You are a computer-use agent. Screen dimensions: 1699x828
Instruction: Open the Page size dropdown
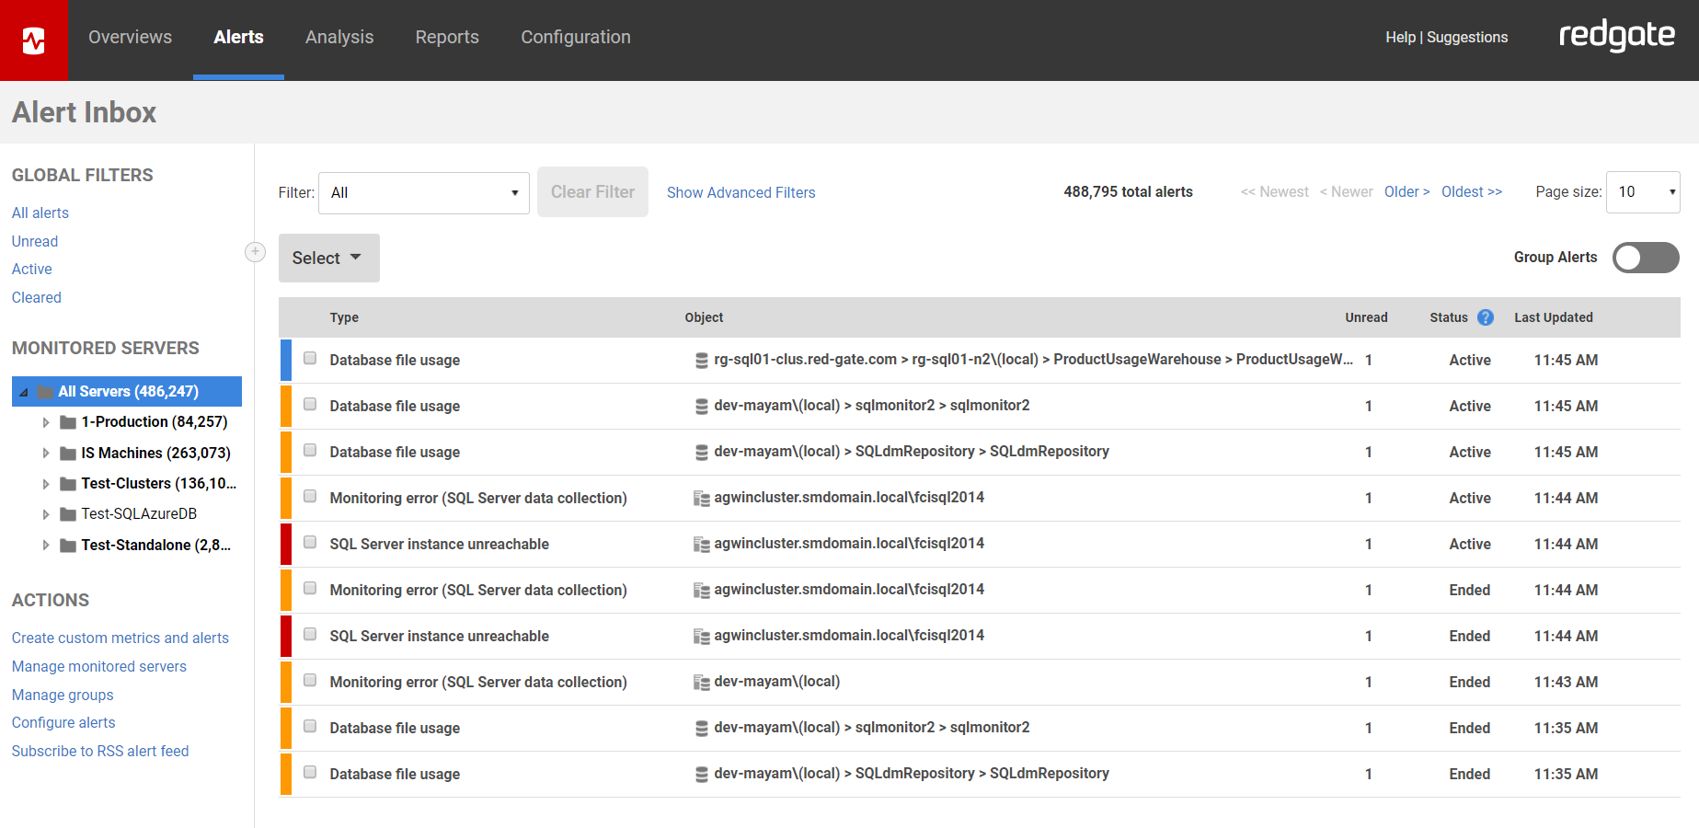pos(1642,192)
